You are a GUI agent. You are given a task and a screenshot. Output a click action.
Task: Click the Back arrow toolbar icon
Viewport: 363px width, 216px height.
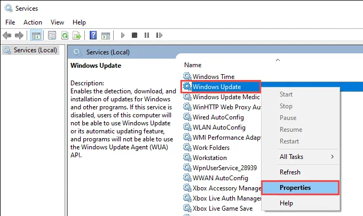tap(7, 35)
